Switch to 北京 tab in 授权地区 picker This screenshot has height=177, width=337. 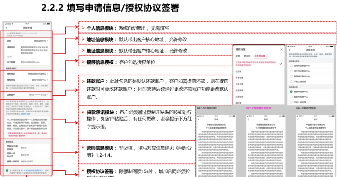point(238,56)
